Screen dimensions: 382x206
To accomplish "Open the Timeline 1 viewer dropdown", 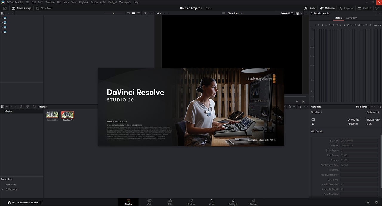I will point(235,13).
